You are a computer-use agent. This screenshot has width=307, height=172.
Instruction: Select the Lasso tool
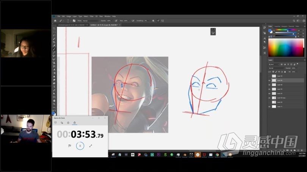(54, 35)
